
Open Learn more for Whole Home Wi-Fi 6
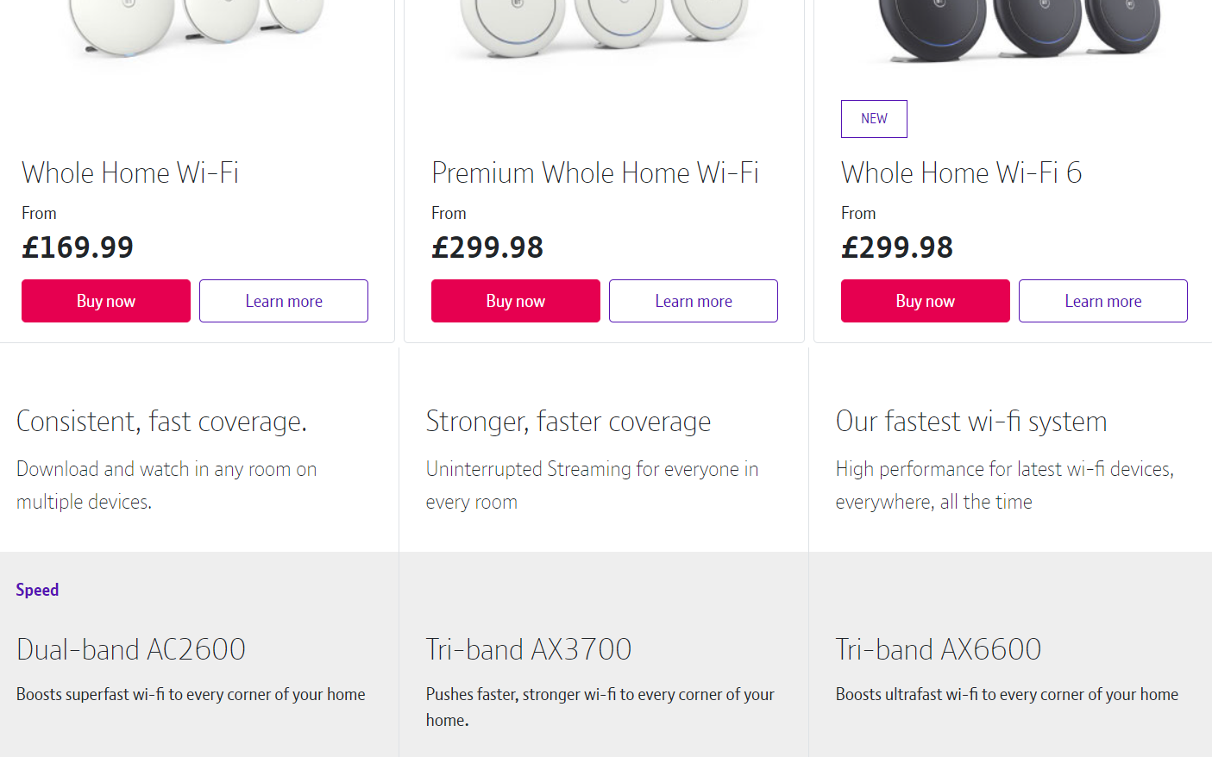click(1103, 301)
